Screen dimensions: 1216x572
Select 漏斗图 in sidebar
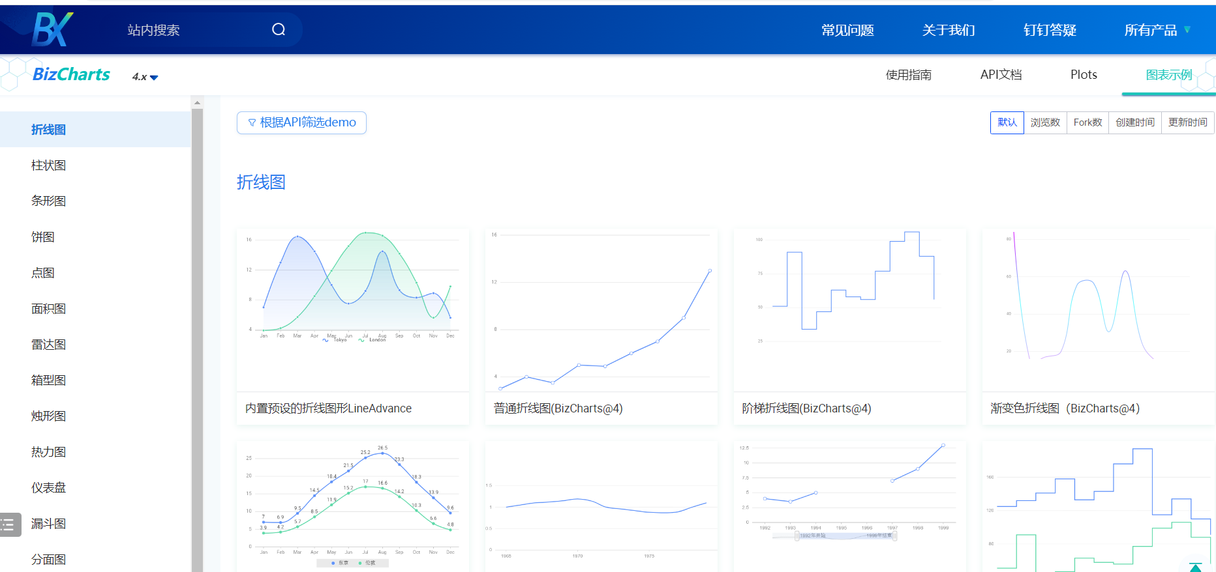point(95,524)
